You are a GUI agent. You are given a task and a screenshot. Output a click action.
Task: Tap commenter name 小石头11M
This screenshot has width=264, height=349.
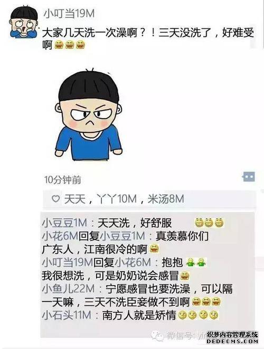coord(67,315)
